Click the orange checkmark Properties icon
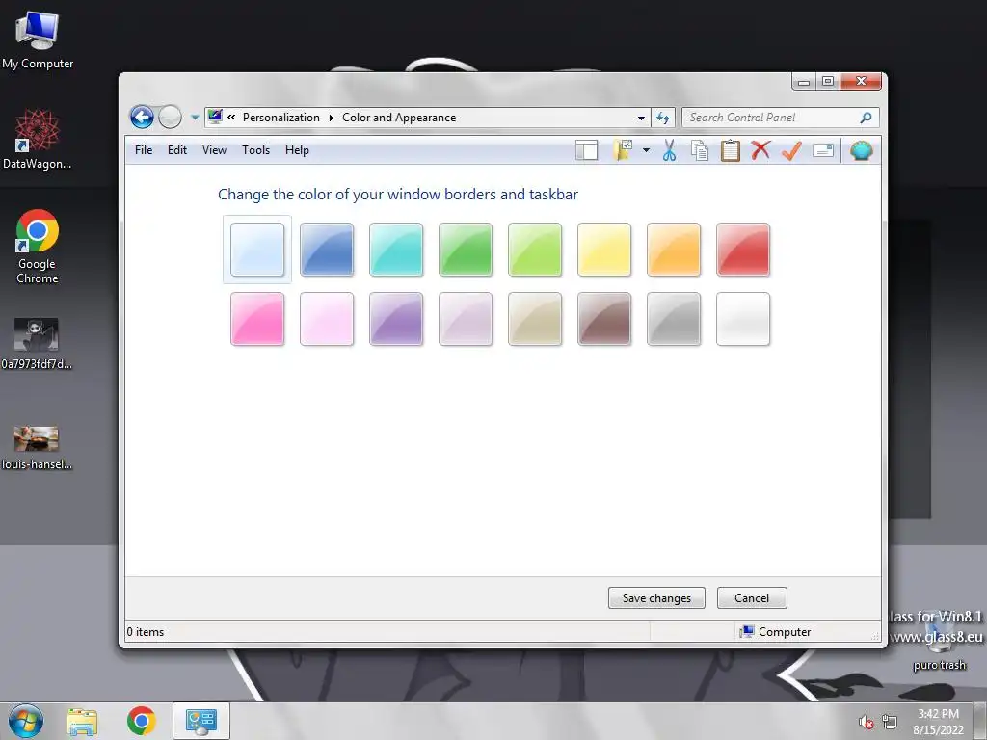This screenshot has height=740, width=987. (x=791, y=150)
